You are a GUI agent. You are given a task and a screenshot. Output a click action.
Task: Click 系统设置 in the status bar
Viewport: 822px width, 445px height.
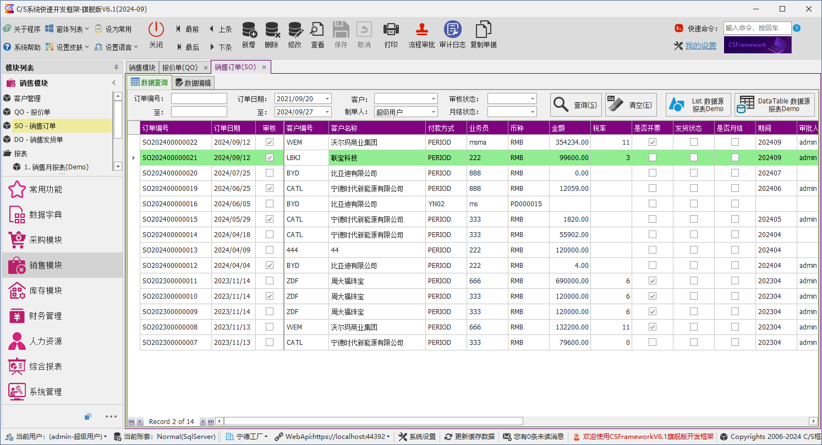[x=417, y=437]
